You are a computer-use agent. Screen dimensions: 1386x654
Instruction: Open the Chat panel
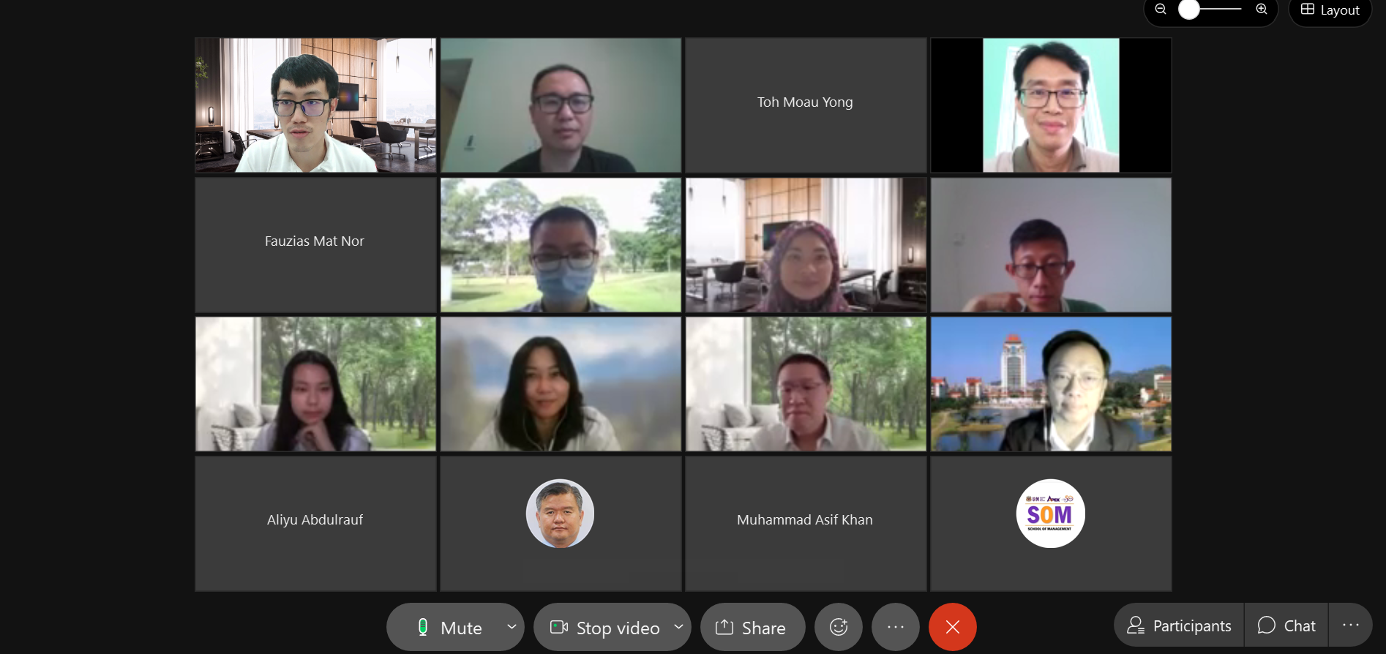point(1286,625)
